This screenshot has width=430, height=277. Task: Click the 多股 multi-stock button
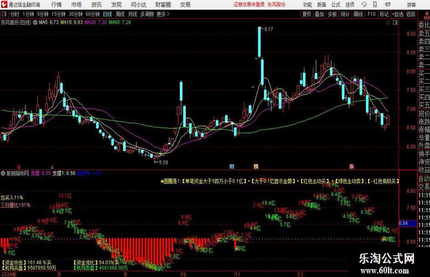click(x=332, y=14)
